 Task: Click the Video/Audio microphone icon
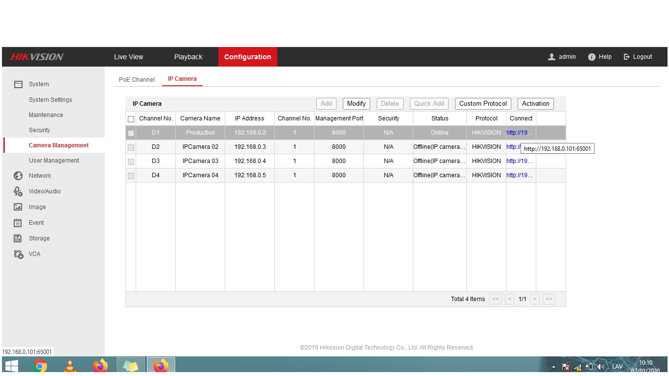tap(18, 191)
